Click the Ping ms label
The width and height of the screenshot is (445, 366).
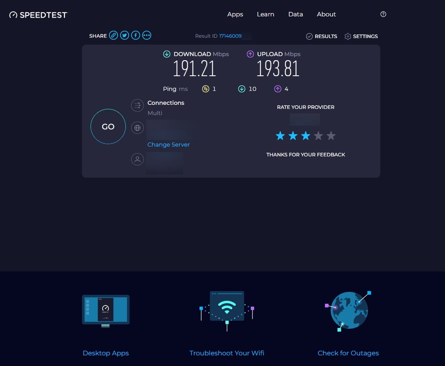tap(175, 89)
